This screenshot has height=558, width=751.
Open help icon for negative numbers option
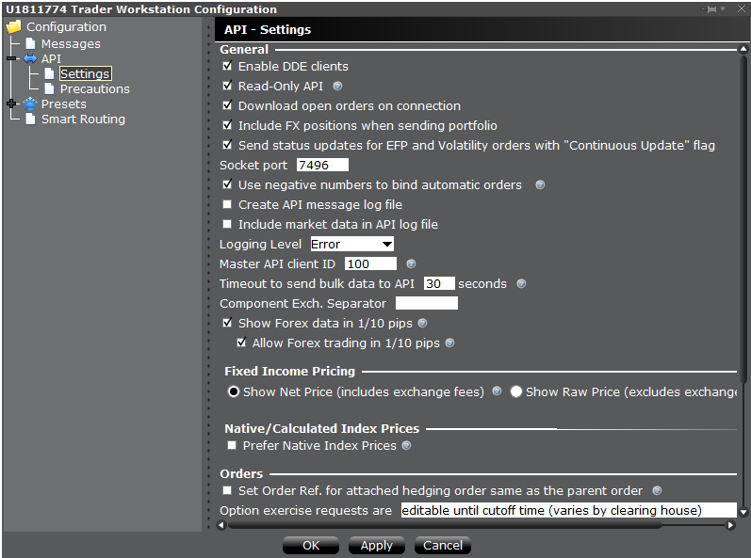point(540,185)
